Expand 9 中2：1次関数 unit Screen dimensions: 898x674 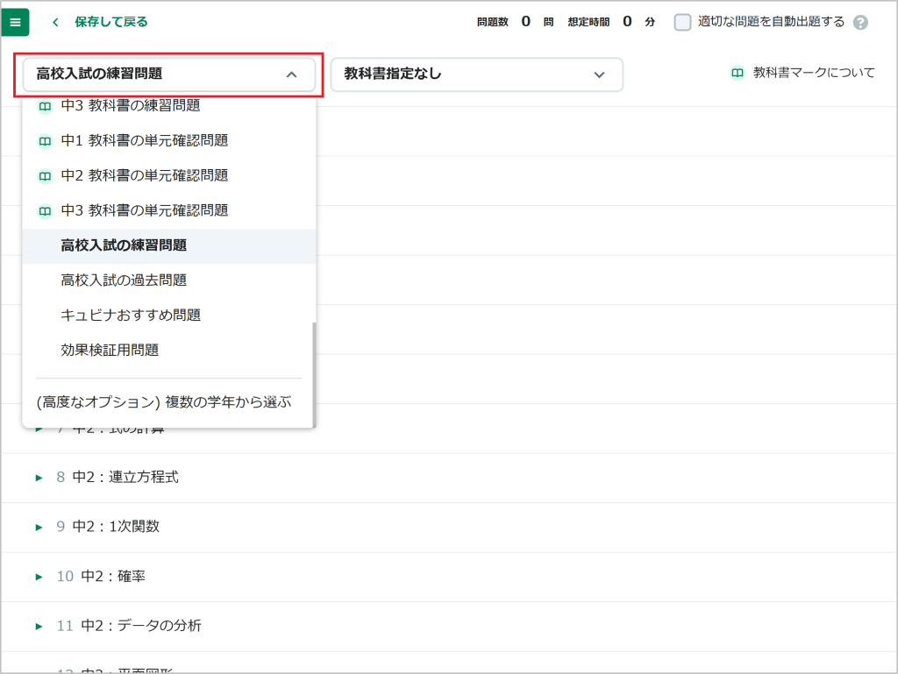click(x=39, y=527)
